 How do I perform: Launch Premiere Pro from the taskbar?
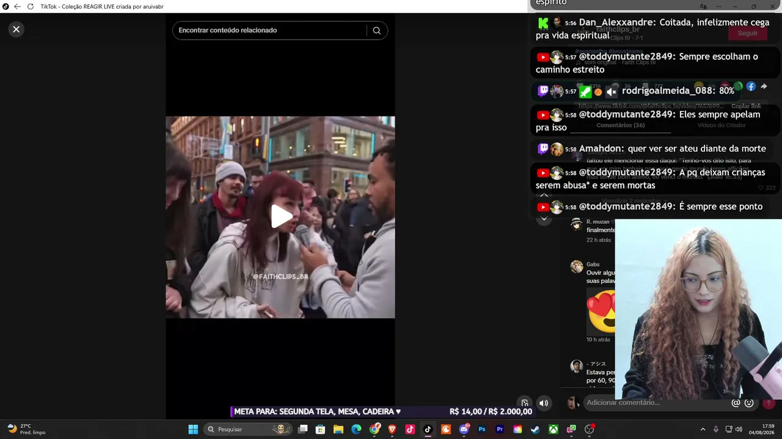click(500, 429)
